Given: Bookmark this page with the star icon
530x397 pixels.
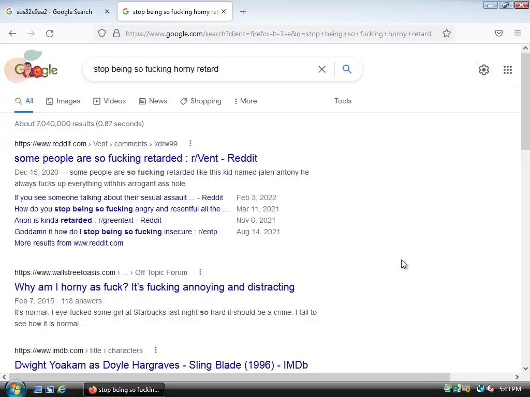Looking at the screenshot, I should (447, 34).
